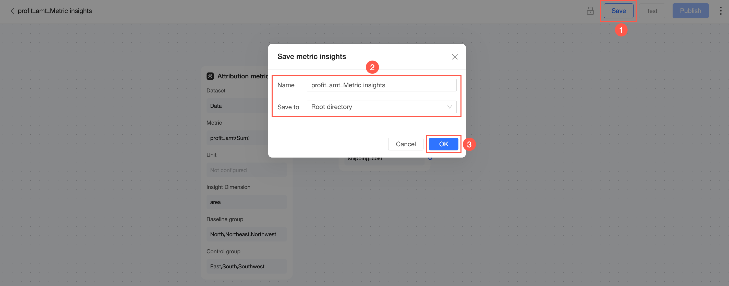Open the Root directory combo box
The width and height of the screenshot is (729, 286).
pos(376,107)
